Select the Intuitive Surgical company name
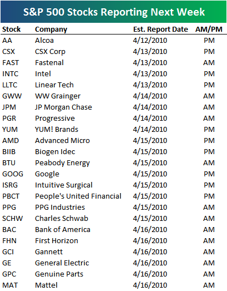This screenshot has height=291, width=227. (64, 185)
